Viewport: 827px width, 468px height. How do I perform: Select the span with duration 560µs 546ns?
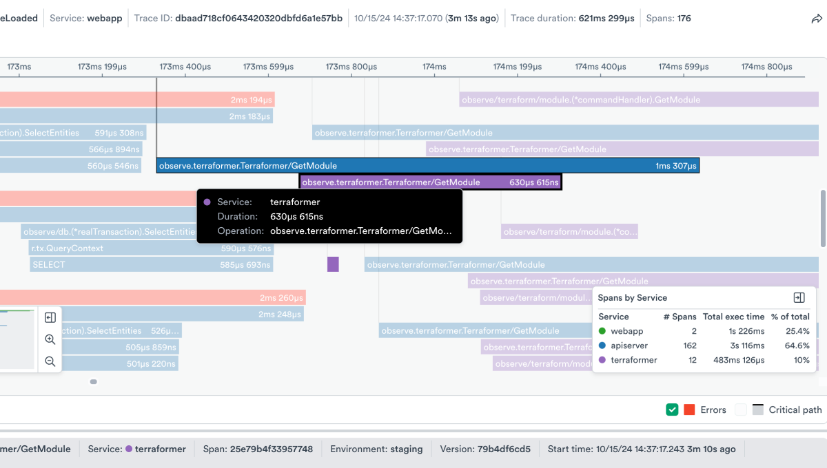tap(70, 166)
